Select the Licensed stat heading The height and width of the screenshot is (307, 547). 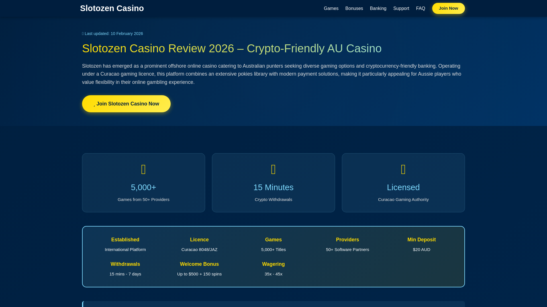tap(403, 187)
